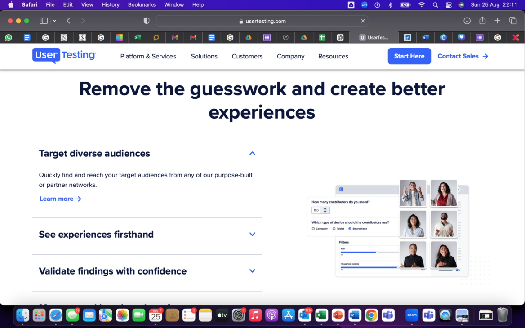Select the Tablet device option

point(334,229)
